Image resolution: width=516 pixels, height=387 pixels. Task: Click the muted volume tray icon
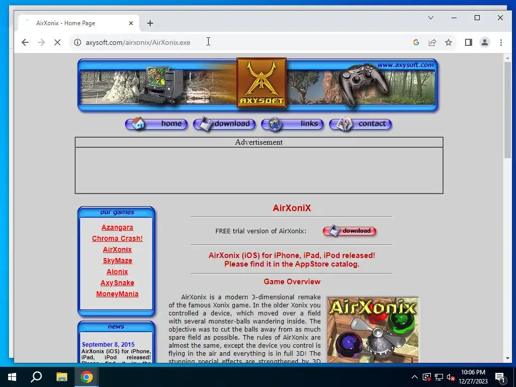450,377
